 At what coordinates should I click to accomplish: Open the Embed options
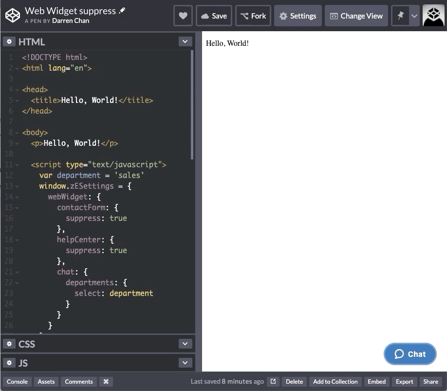pos(376,382)
